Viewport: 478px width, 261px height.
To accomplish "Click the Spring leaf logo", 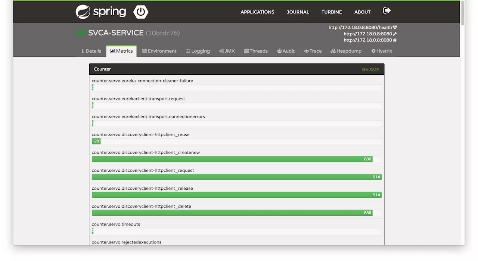I will 83,12.
